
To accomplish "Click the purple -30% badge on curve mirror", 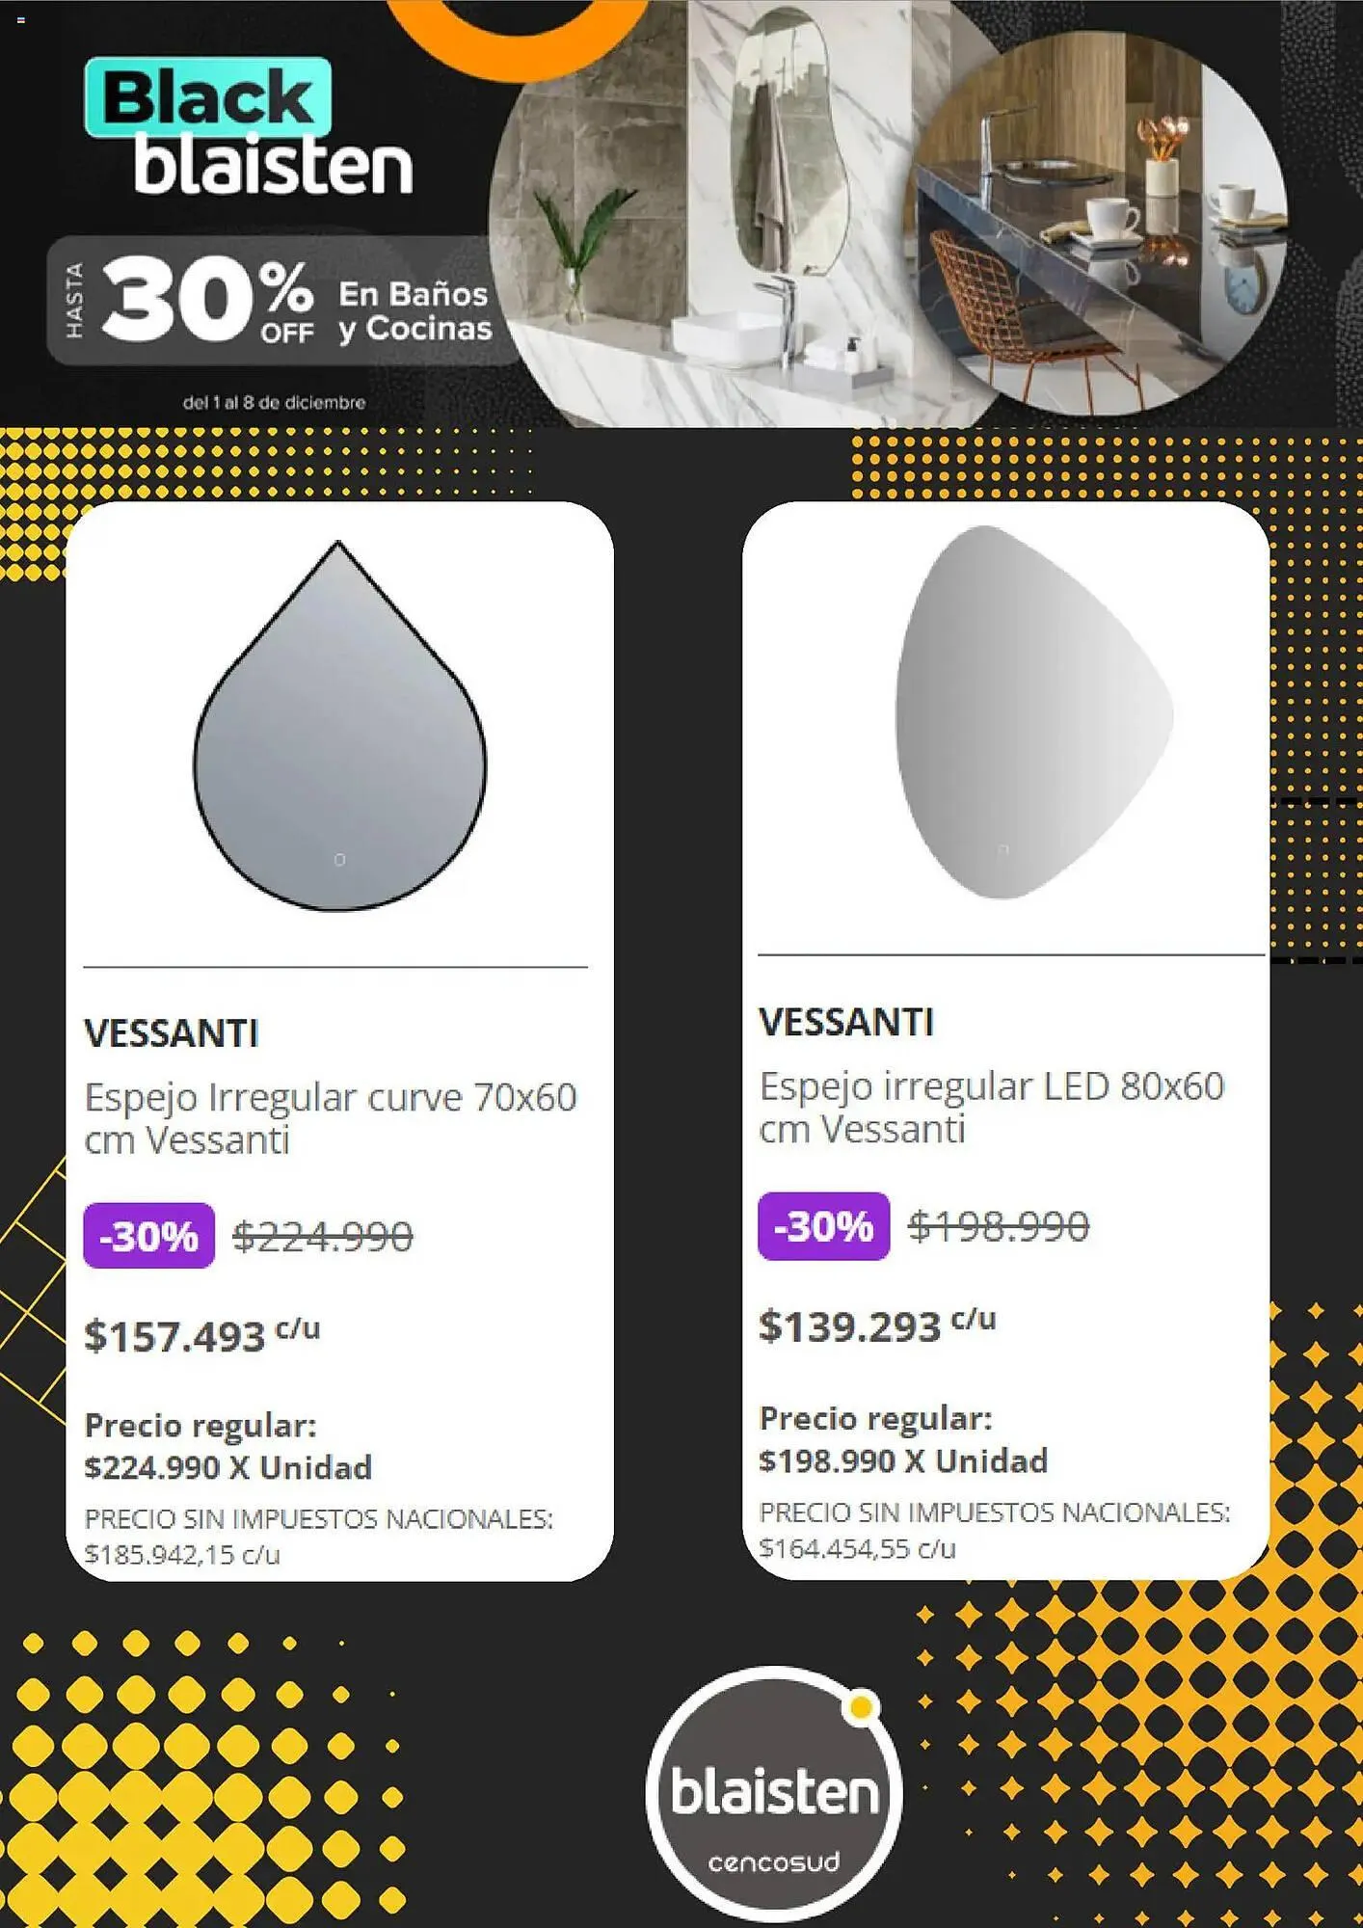I will (149, 1235).
